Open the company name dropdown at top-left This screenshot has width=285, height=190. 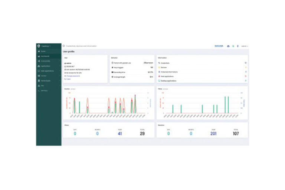[46, 46]
